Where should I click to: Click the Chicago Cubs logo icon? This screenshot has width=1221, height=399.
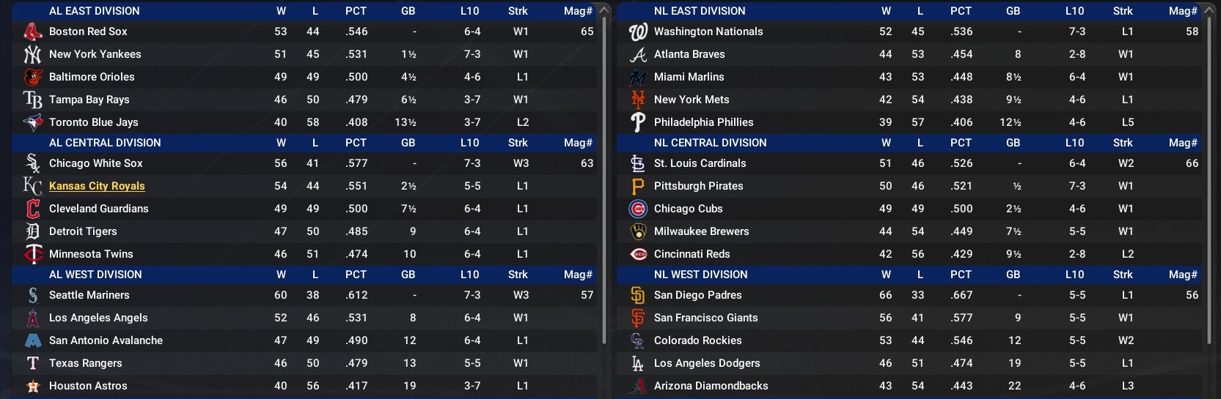pos(638,209)
